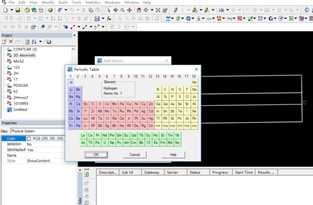This screenshot has width=313, height=205.
Task: Click the import folder icon in toolbar
Action: 27,10
